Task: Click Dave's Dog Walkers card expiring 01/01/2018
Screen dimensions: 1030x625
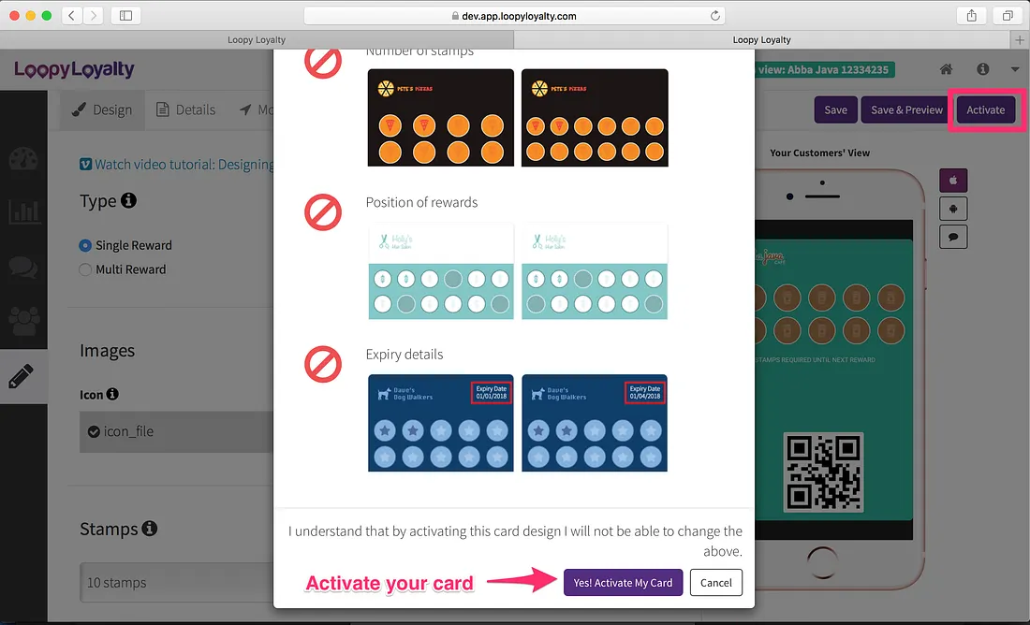Action: [441, 423]
